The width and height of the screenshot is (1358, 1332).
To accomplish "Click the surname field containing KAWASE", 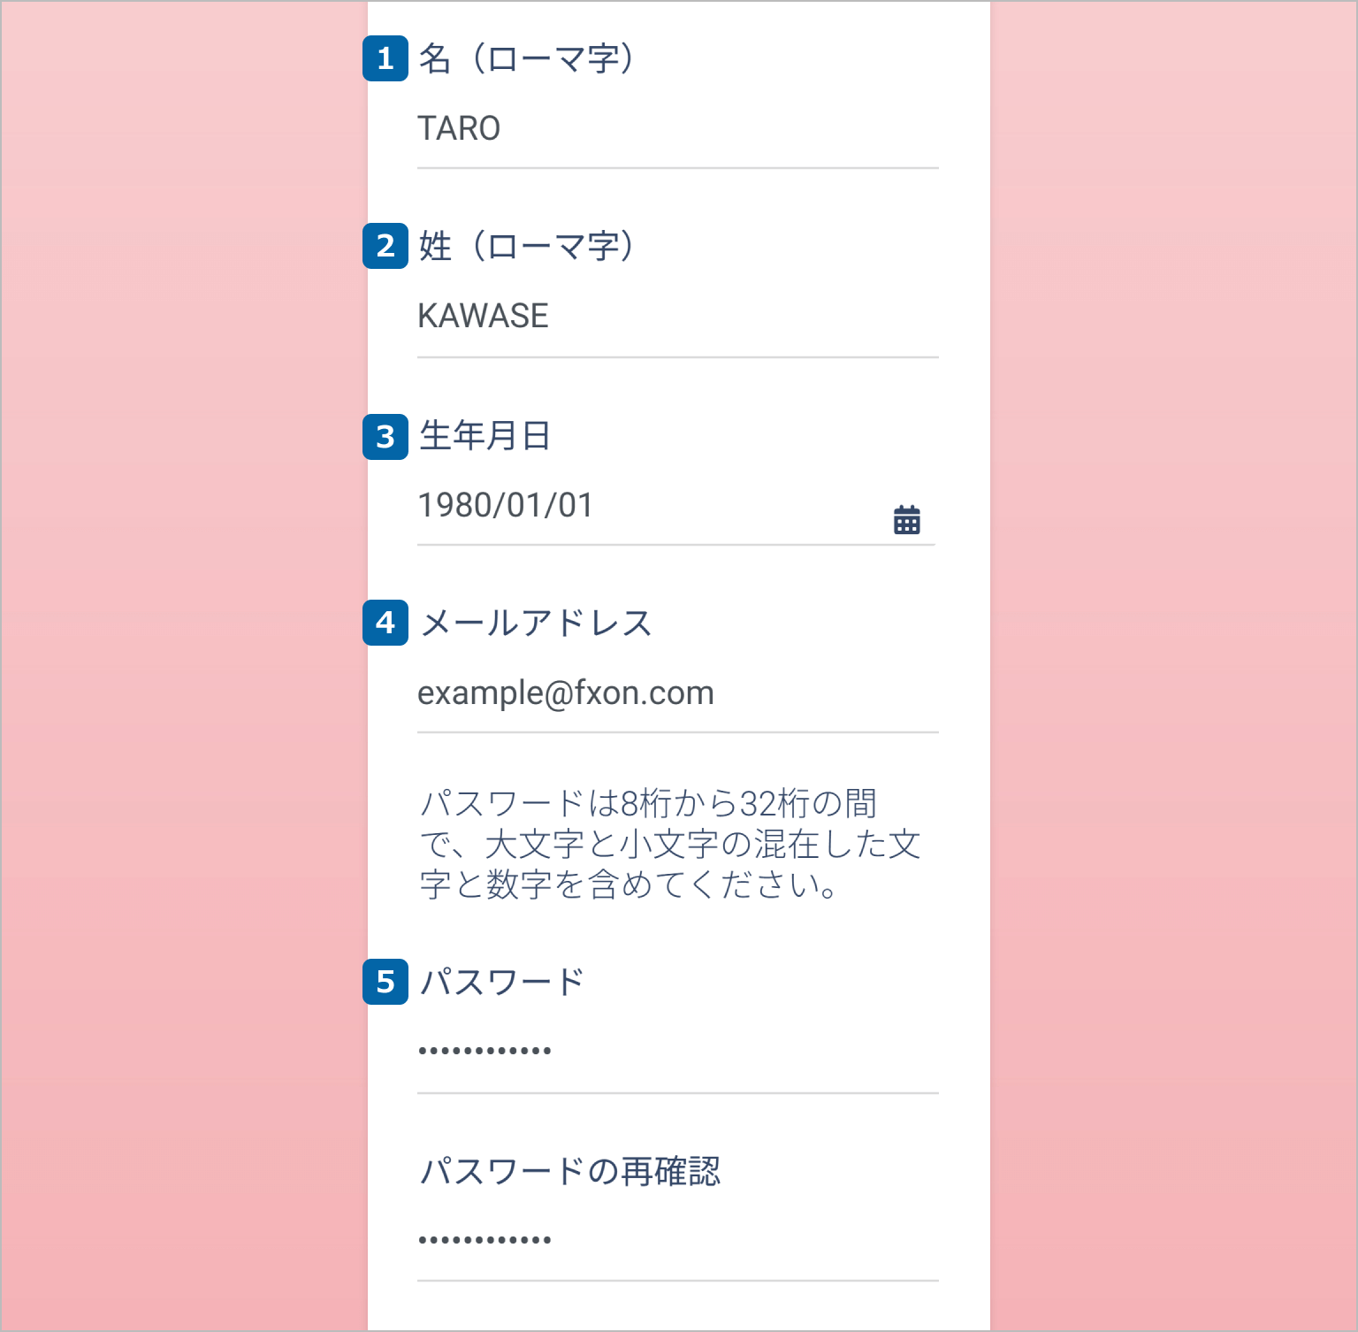I will [x=676, y=317].
